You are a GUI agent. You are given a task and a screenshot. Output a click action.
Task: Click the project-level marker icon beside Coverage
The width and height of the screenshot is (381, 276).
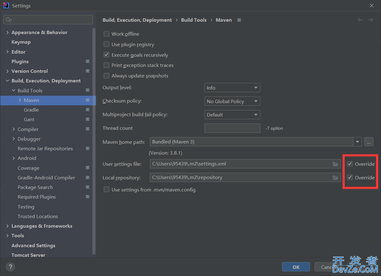[x=88, y=168]
